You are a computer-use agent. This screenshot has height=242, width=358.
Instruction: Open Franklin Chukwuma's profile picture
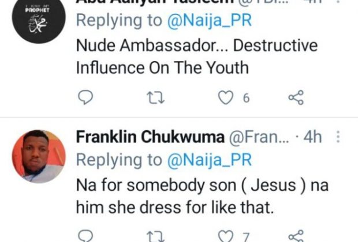point(39,156)
